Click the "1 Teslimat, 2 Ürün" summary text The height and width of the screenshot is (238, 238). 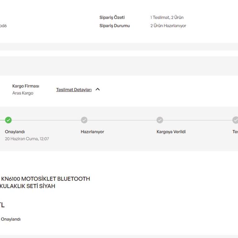click(167, 18)
